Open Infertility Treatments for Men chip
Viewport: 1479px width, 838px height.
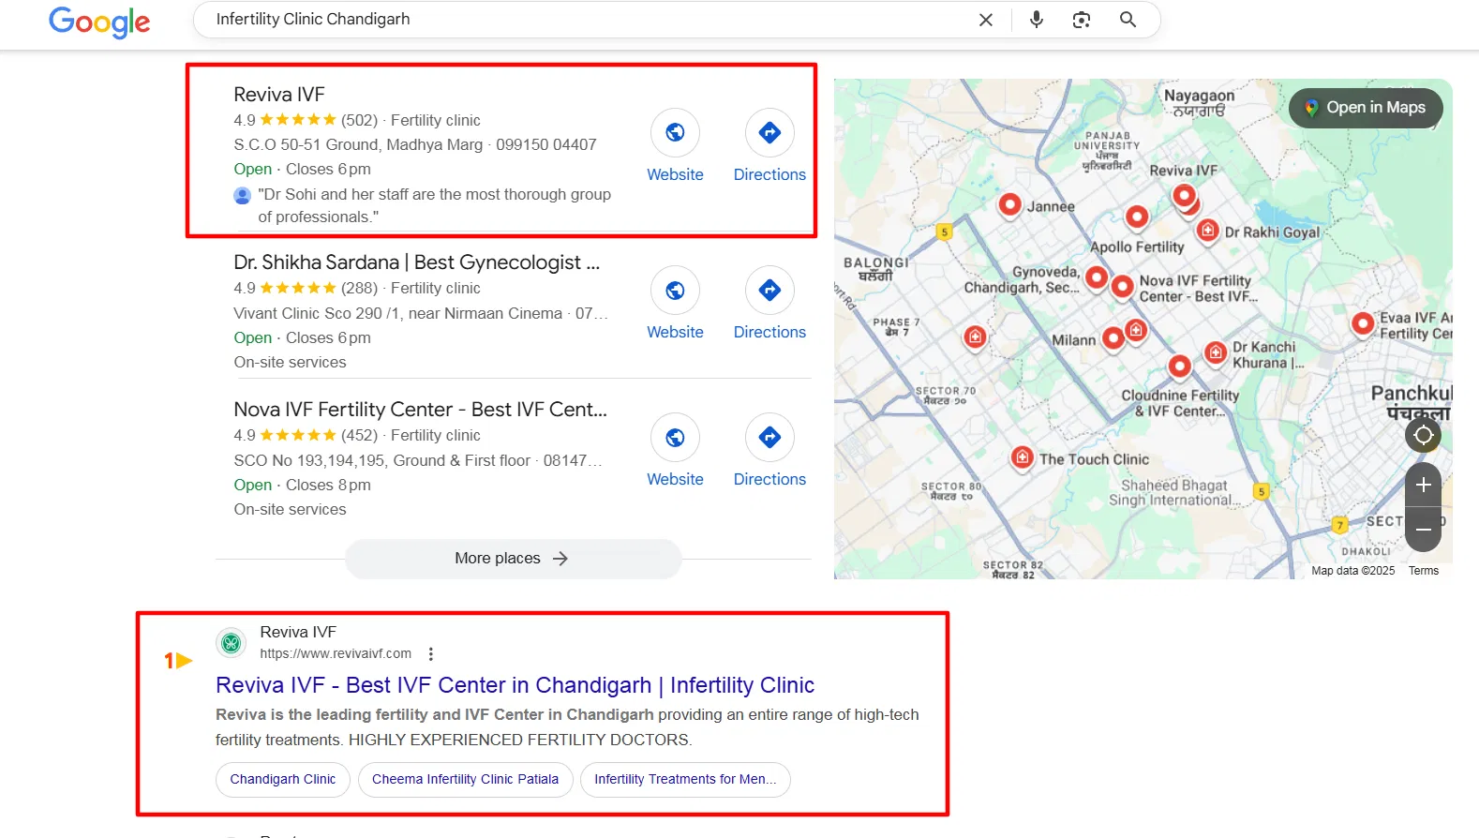[x=684, y=779]
